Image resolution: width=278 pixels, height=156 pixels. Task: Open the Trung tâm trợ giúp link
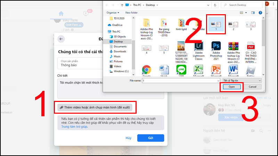[74, 127]
